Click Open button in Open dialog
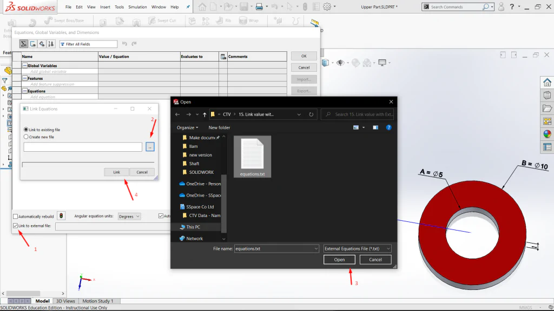This screenshot has height=311, width=554. click(339, 260)
